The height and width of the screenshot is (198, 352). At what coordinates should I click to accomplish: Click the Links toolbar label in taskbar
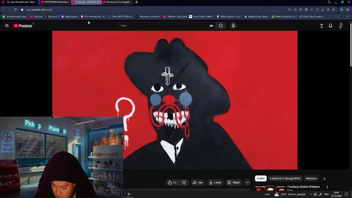click(x=267, y=194)
